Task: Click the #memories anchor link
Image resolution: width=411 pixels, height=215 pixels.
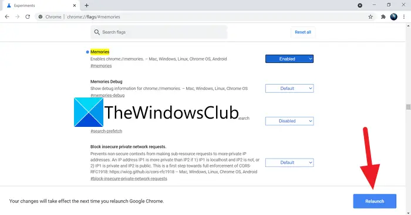Action: (x=101, y=66)
